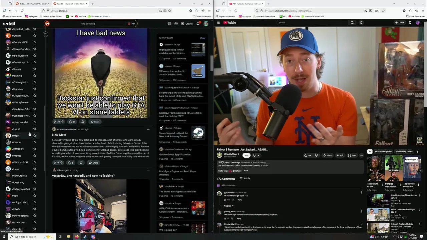Open File Explorer from taskbar
The image size is (427, 240).
point(68,237)
